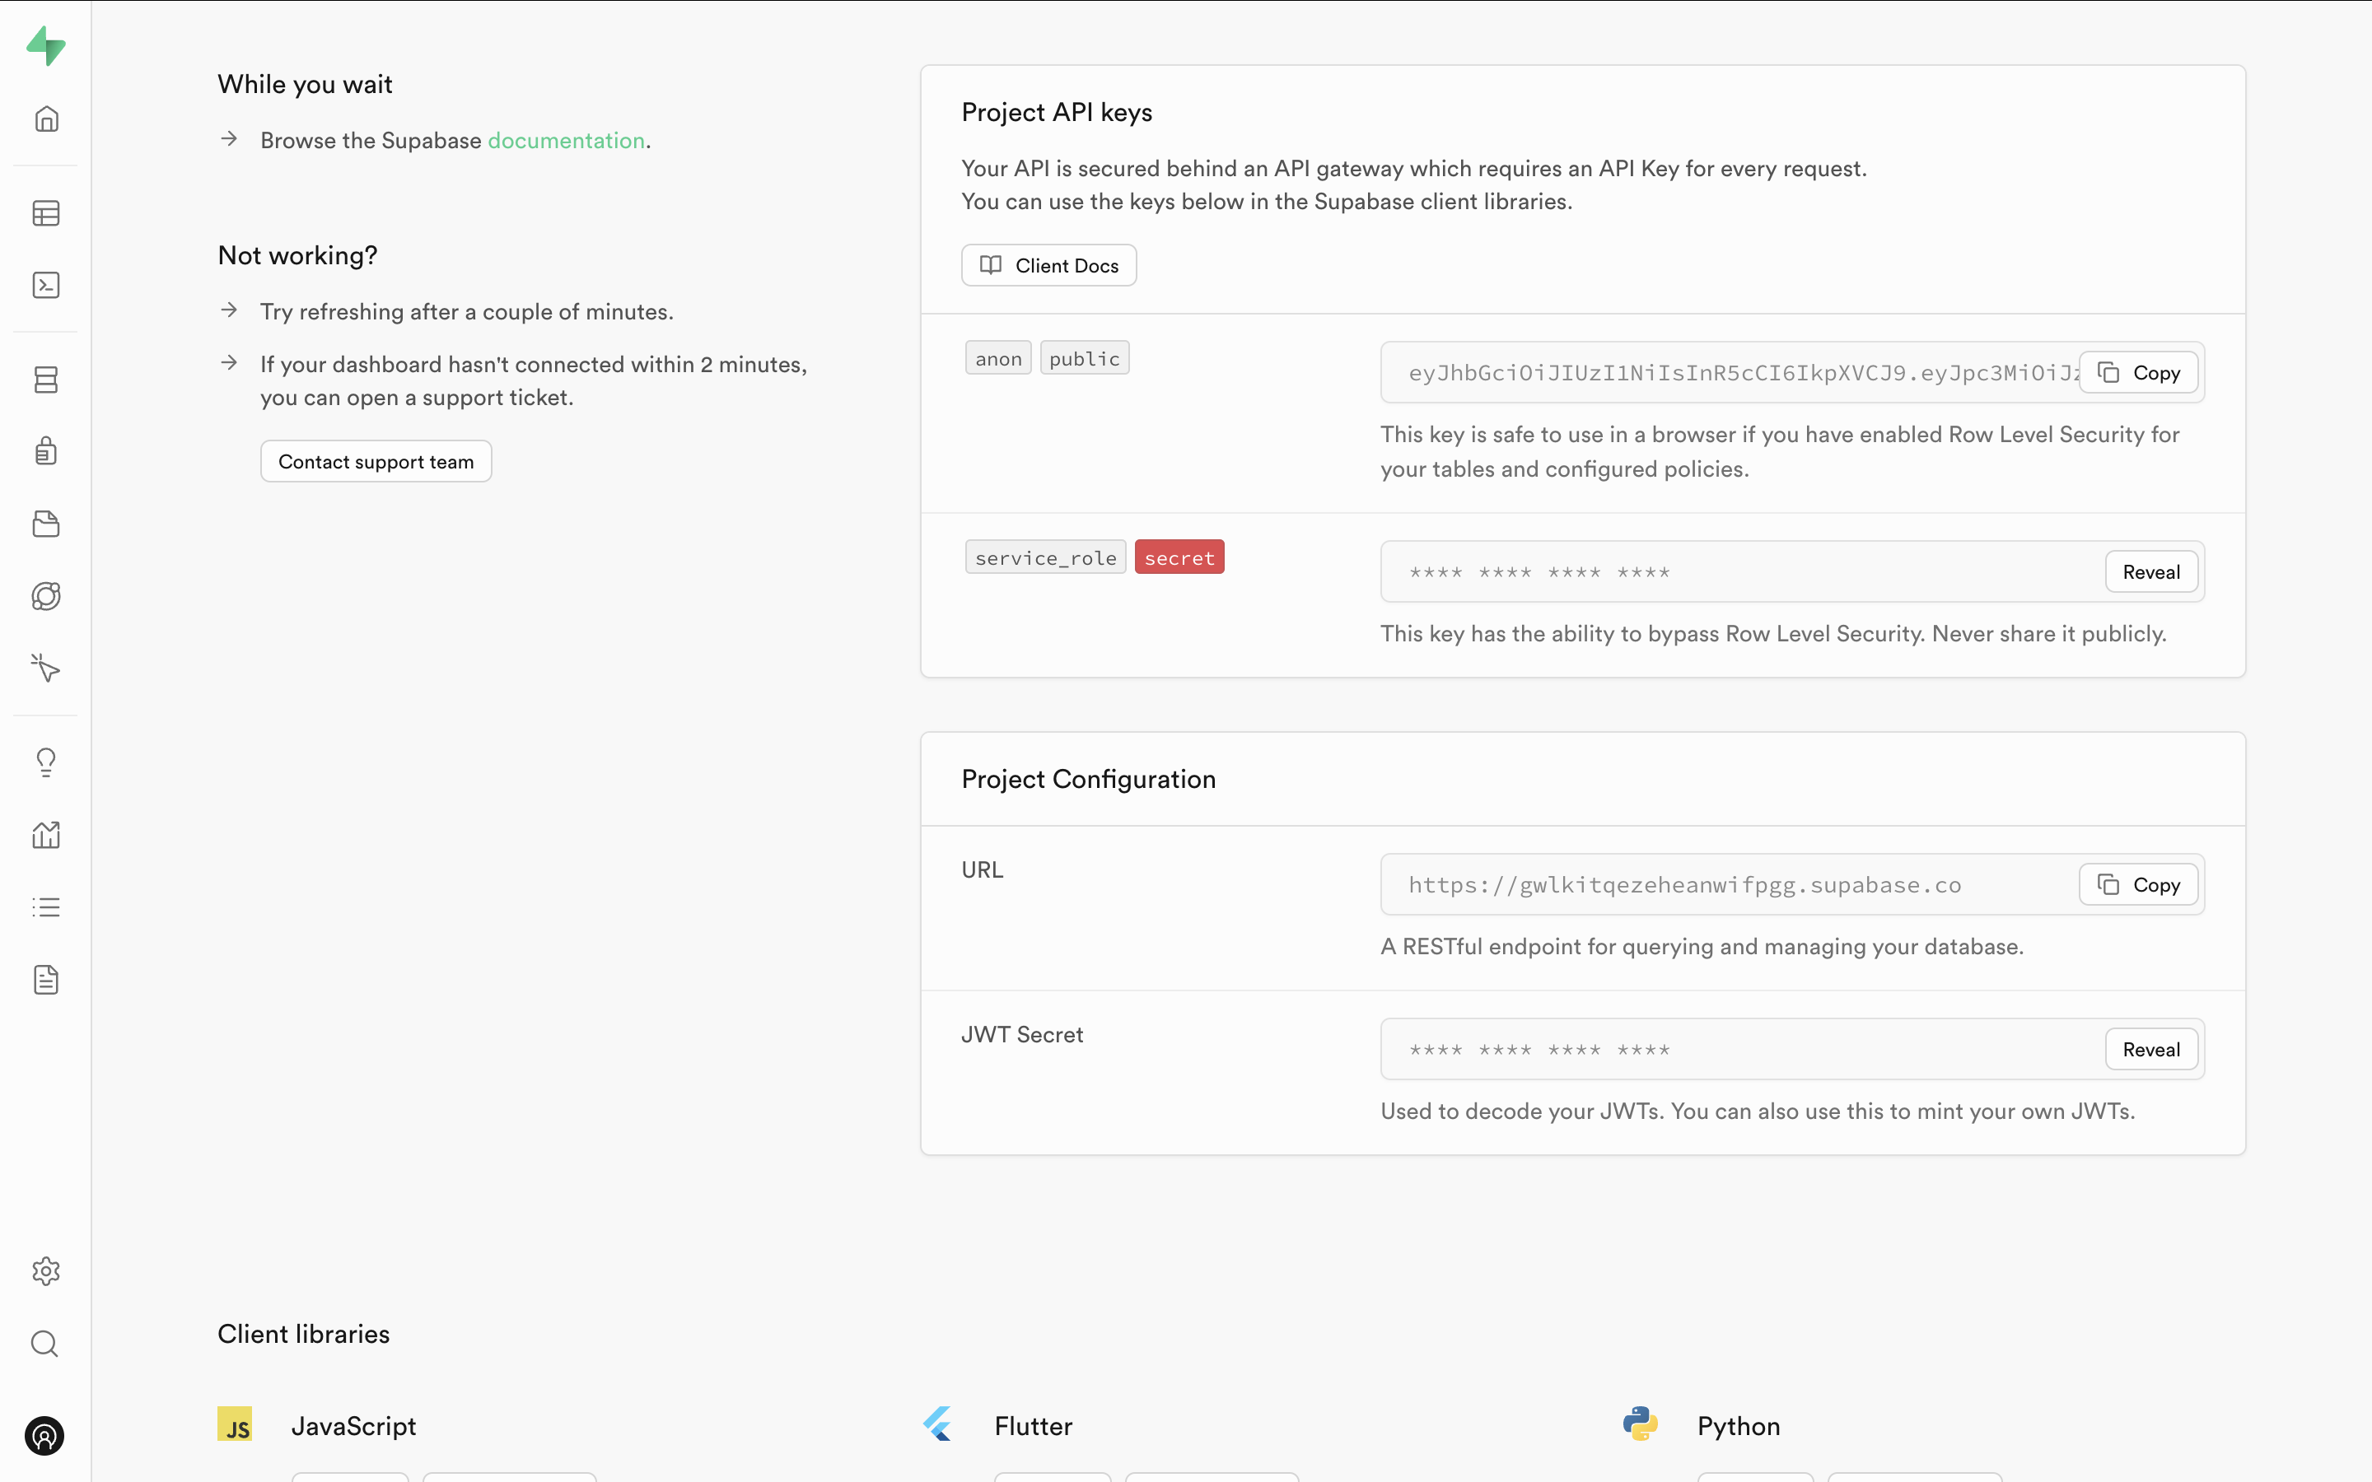Image resolution: width=2372 pixels, height=1482 pixels.
Task: Open project settings gear
Action: [x=46, y=1271]
